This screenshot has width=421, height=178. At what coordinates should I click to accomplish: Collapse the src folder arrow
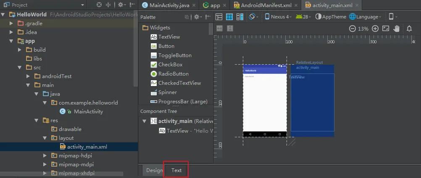20,68
